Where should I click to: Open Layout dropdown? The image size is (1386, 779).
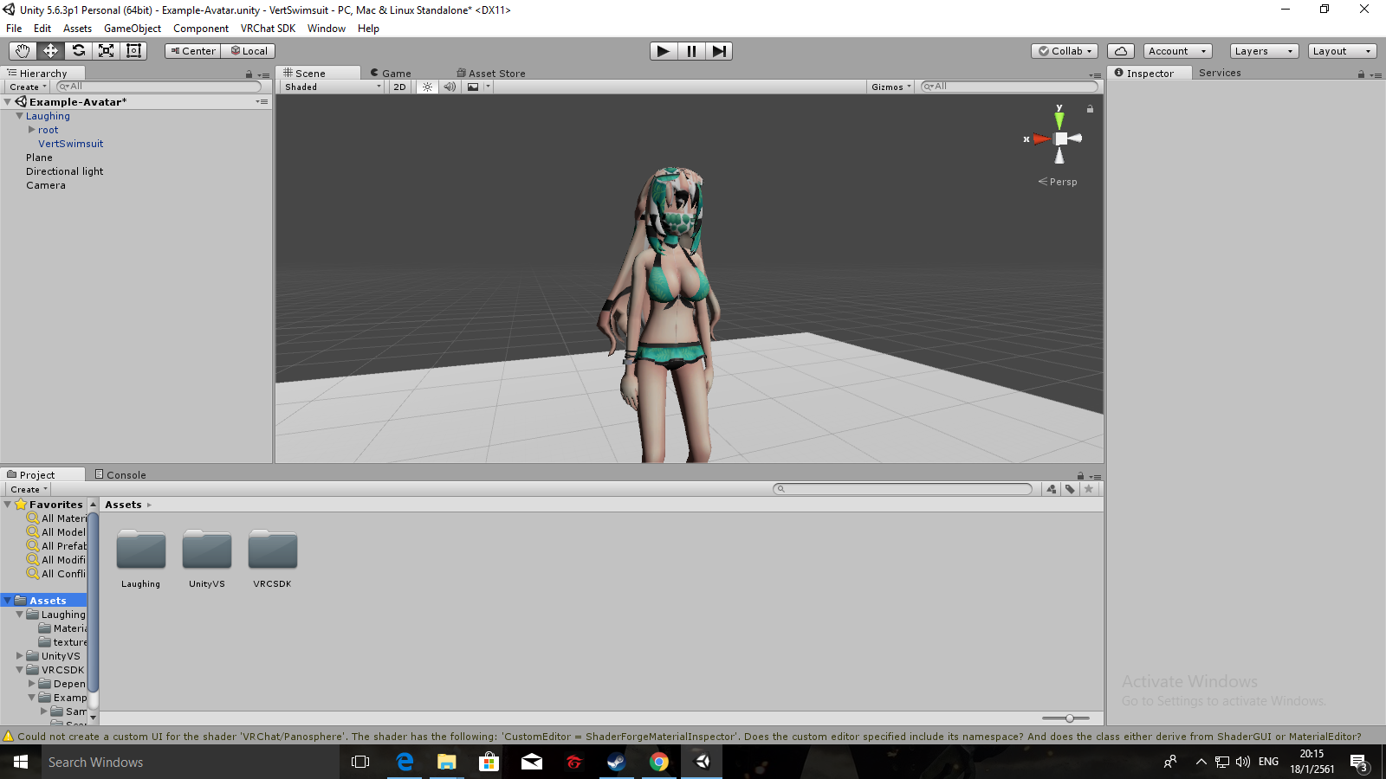click(1342, 51)
